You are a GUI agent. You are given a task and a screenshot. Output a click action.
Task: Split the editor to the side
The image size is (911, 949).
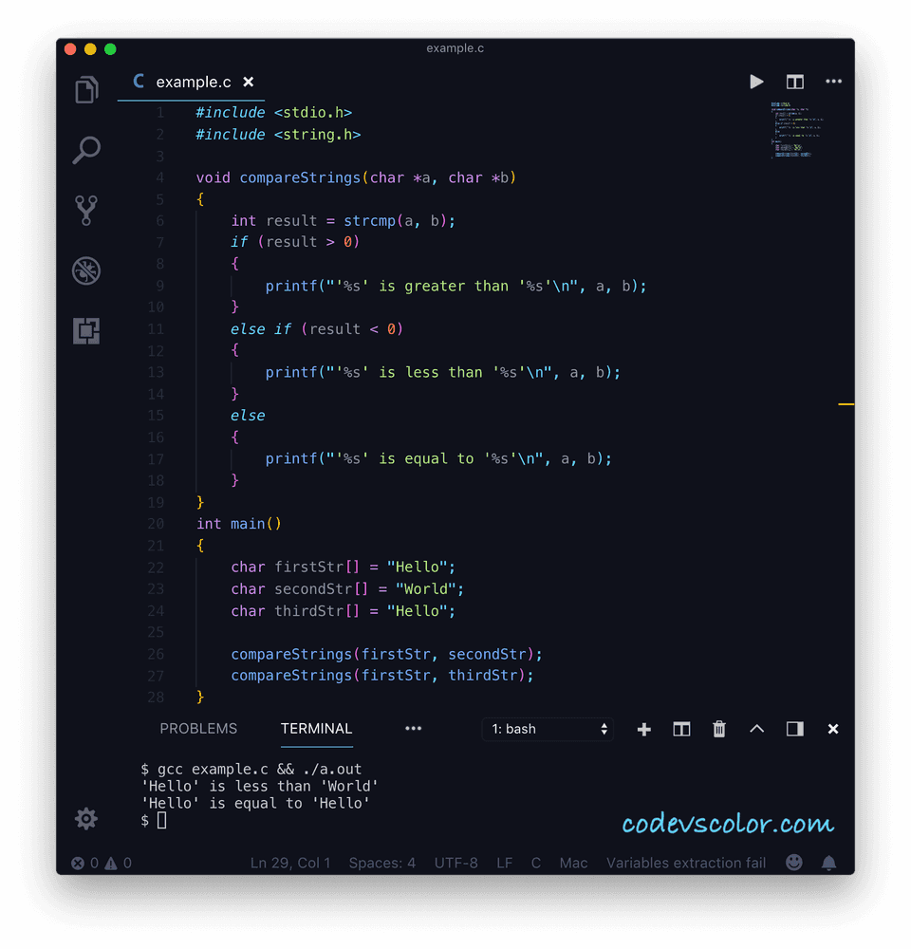coord(795,82)
